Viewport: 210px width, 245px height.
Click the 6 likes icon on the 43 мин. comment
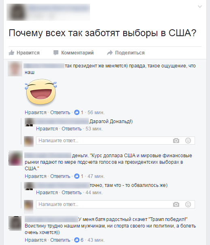click(x=77, y=240)
